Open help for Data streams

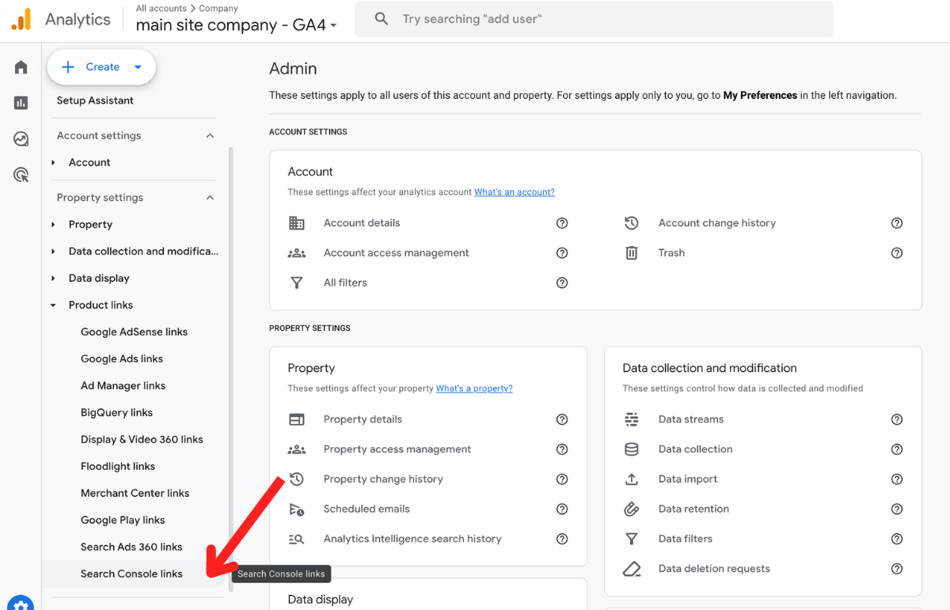click(897, 419)
